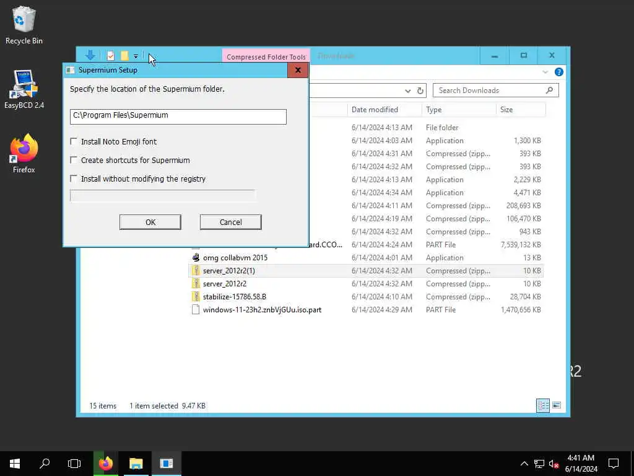Switch to File Explorer in the taskbar

coord(136,464)
